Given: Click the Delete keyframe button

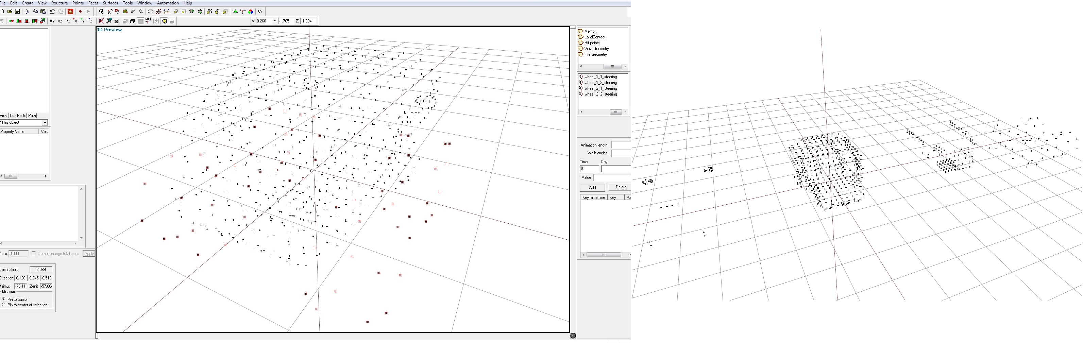Looking at the screenshot, I should pyautogui.click(x=621, y=187).
